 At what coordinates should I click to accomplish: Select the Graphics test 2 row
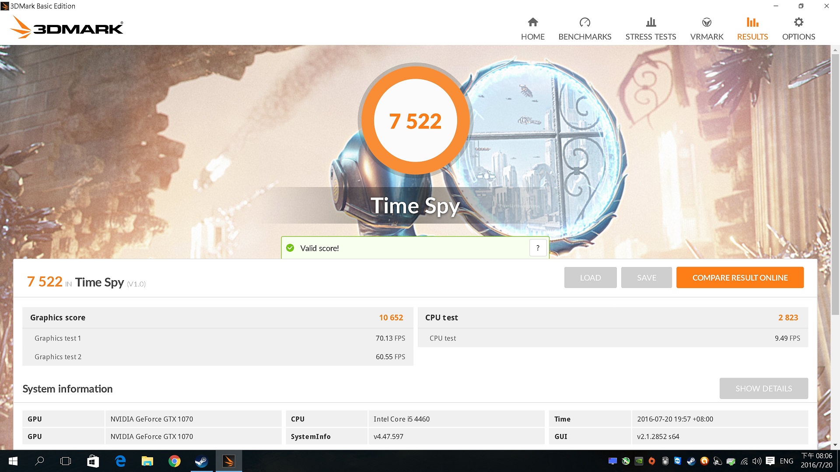218,357
